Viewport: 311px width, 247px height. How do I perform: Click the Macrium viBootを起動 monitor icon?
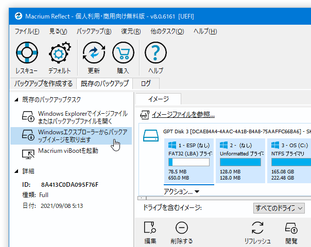coord(28,154)
